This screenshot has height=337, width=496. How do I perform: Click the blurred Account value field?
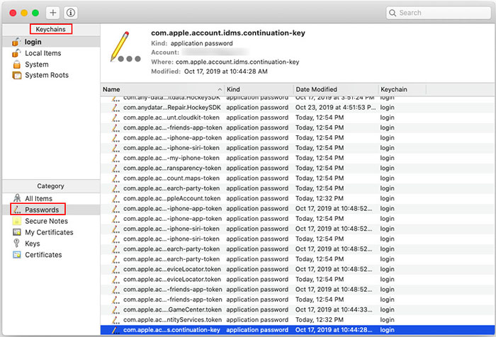[215, 52]
